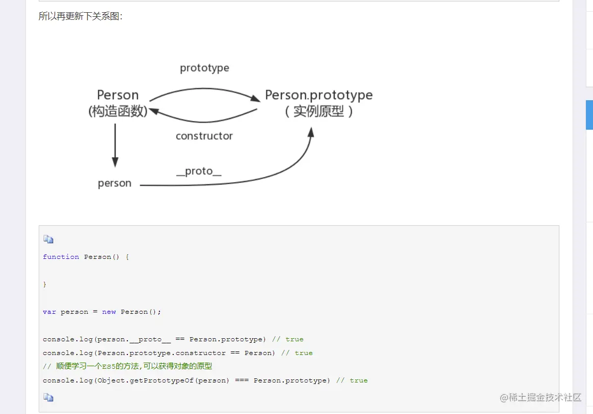The width and height of the screenshot is (593, 414).
Task: Click the downward arrow from Person to person
Action: [115, 145]
